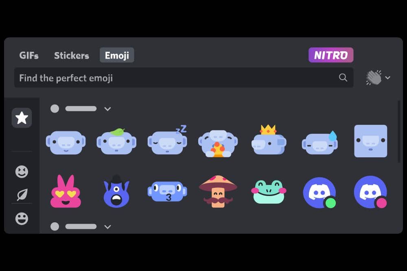Click the search magnifier icon
407x271 pixels.
pos(342,77)
